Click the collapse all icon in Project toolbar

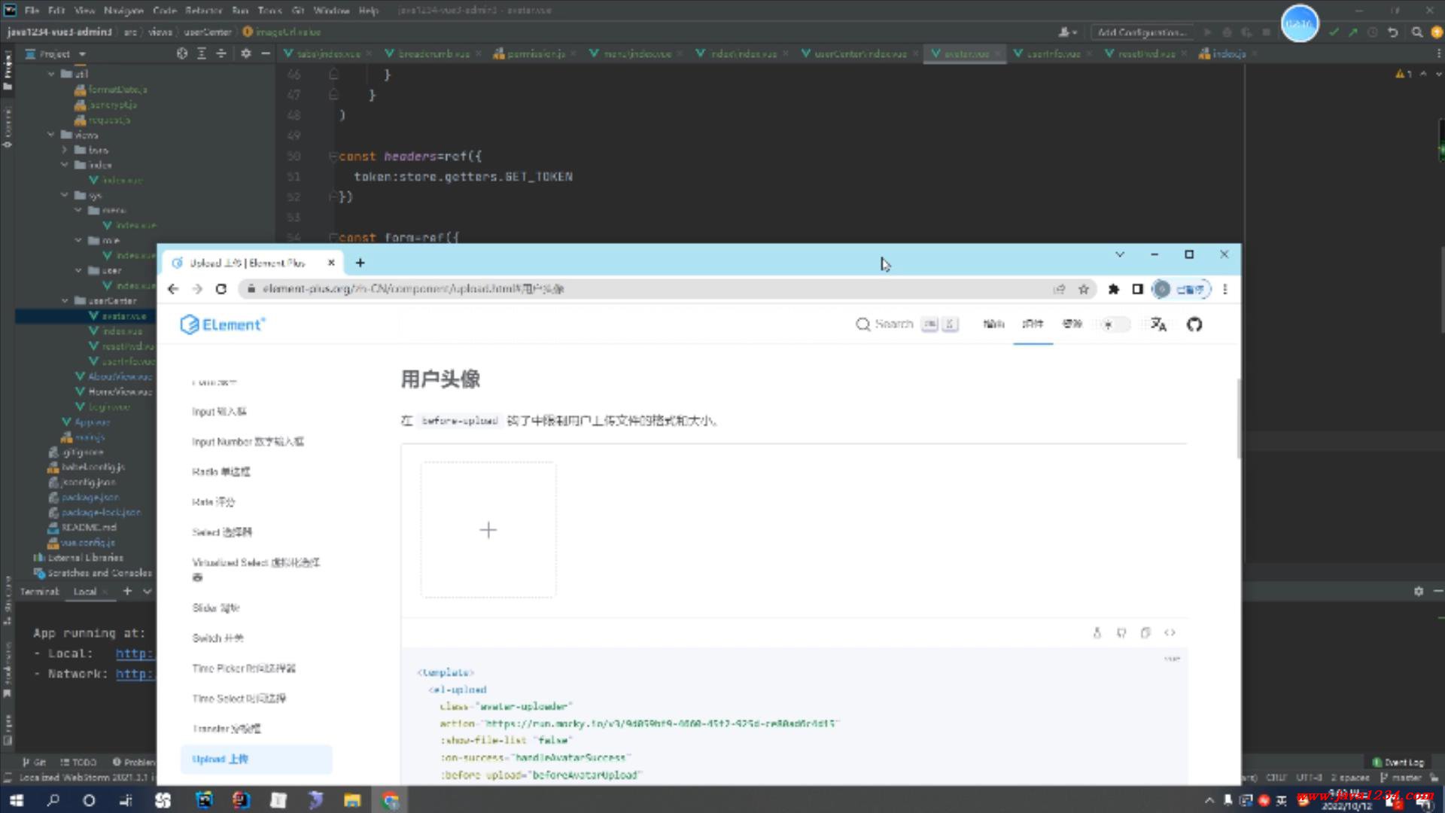pyautogui.click(x=221, y=53)
